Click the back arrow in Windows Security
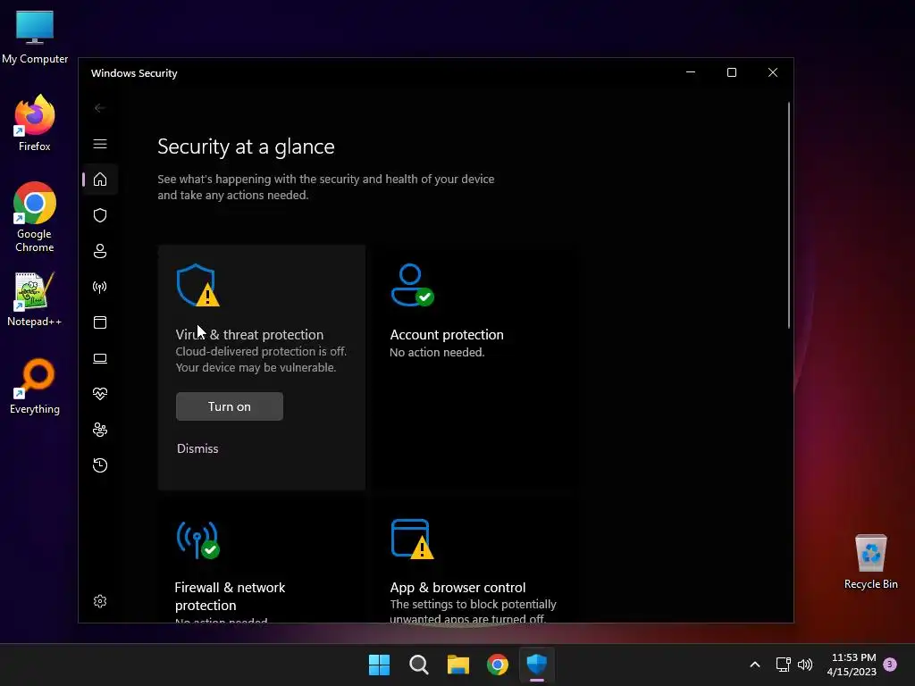The height and width of the screenshot is (686, 915). pos(100,108)
